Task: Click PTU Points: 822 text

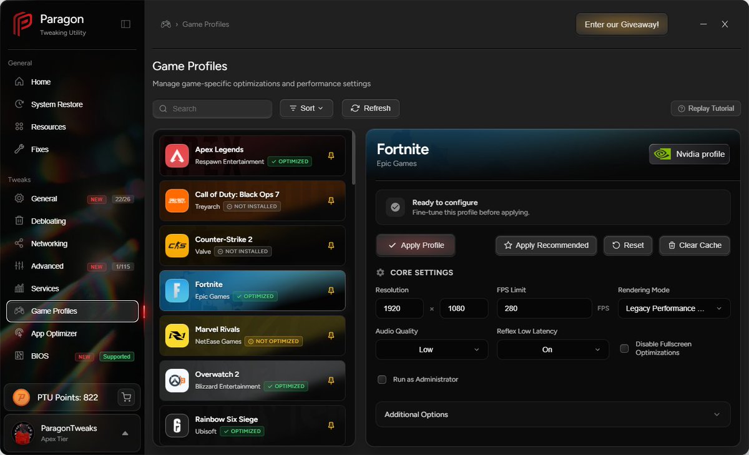Action: point(67,398)
